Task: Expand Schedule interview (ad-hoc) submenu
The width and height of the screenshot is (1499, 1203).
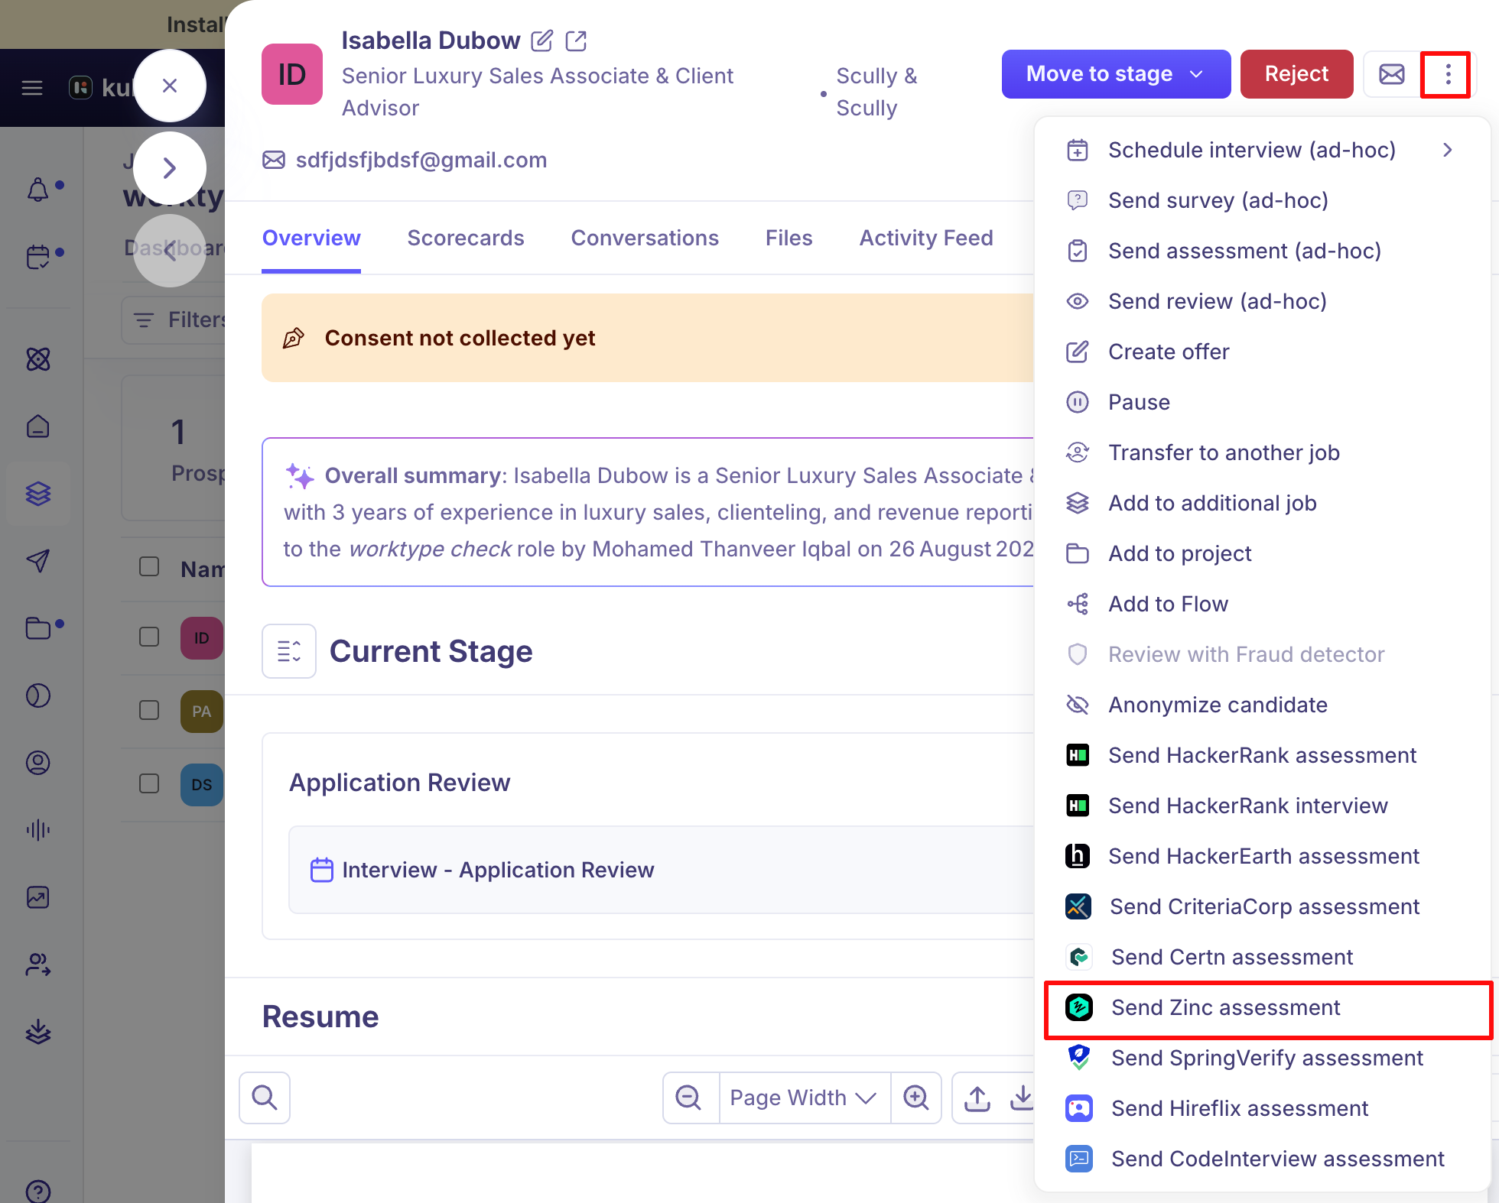Action: point(1262,150)
